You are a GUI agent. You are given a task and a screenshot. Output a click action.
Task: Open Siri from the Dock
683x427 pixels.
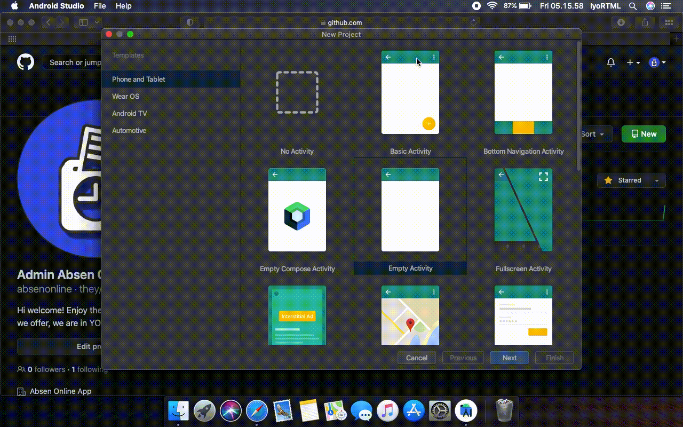coord(231,411)
